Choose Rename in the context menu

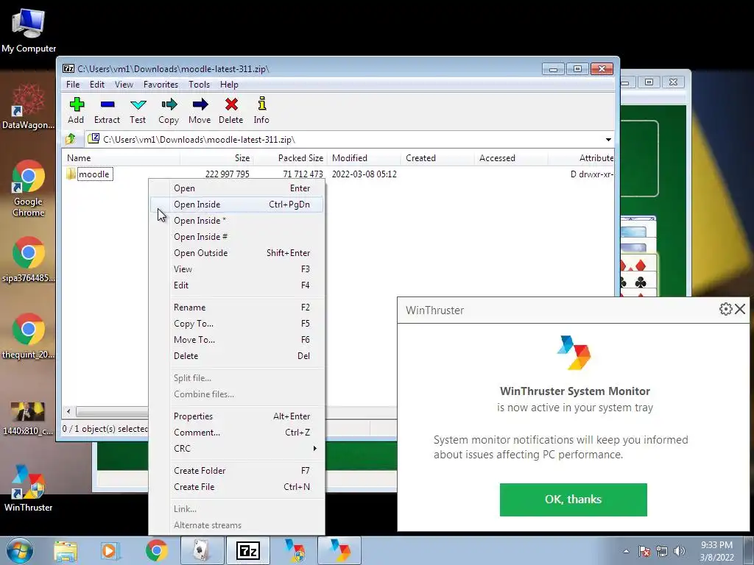click(236, 308)
